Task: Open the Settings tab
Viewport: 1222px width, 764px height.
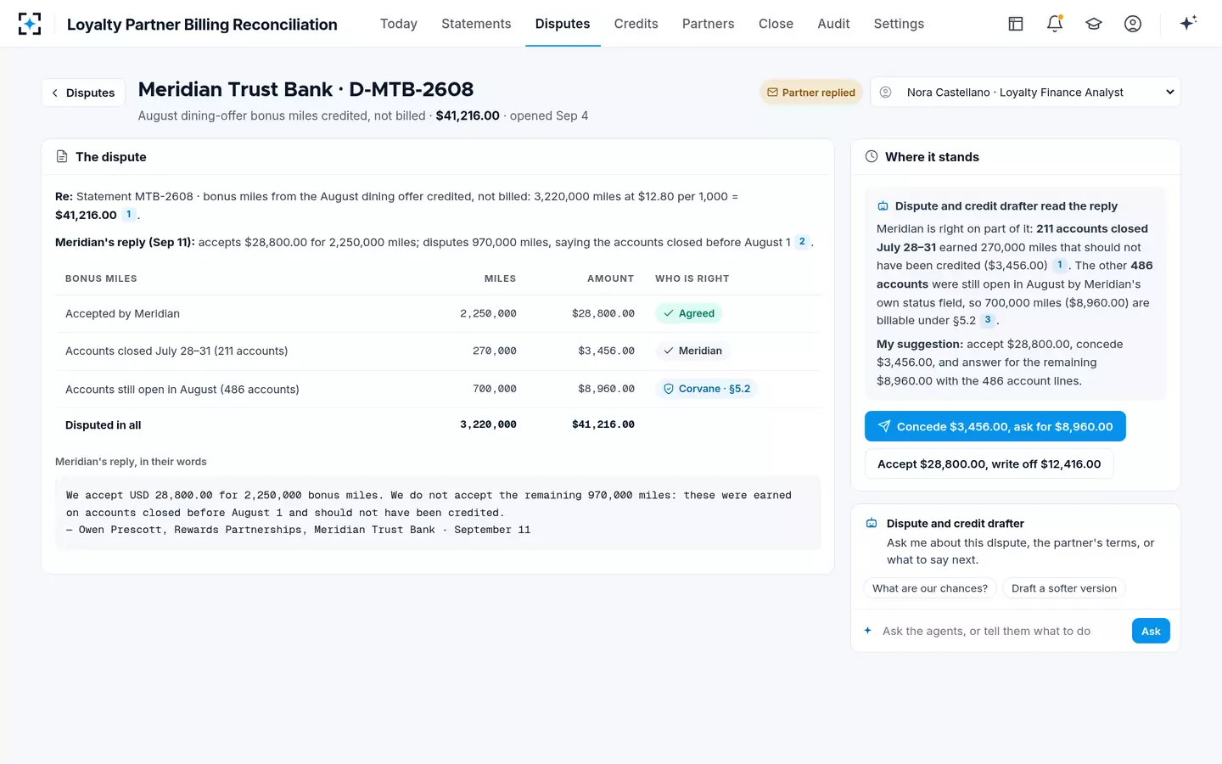Action: (899, 24)
